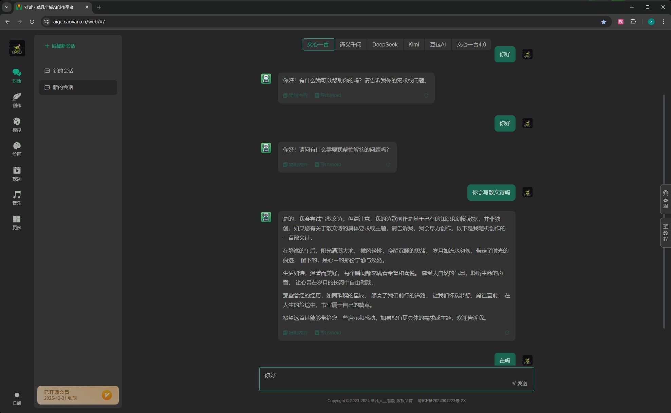Screen dimensions: 671x413
Task: Click the gold V membership badge
Action: [107, 395]
